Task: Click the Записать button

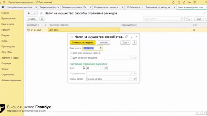Action: pyautogui.click(x=103, y=43)
